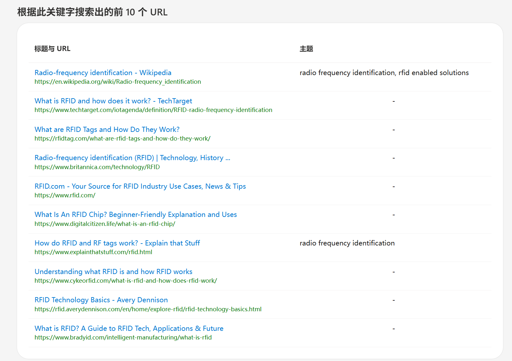Click the digitalcitizen.life what-is-an-rfid-chip URL
The image size is (512, 361).
[x=105, y=224]
